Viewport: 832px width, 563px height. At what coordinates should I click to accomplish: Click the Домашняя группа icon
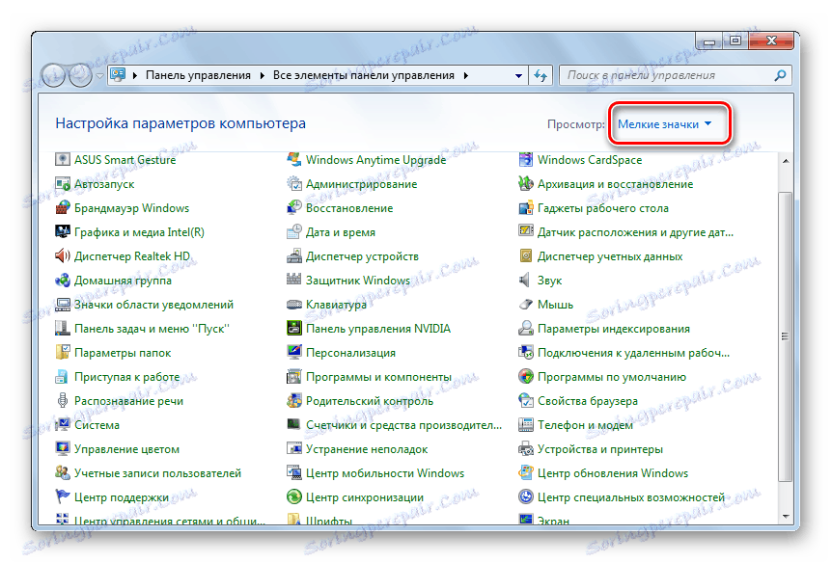62,281
